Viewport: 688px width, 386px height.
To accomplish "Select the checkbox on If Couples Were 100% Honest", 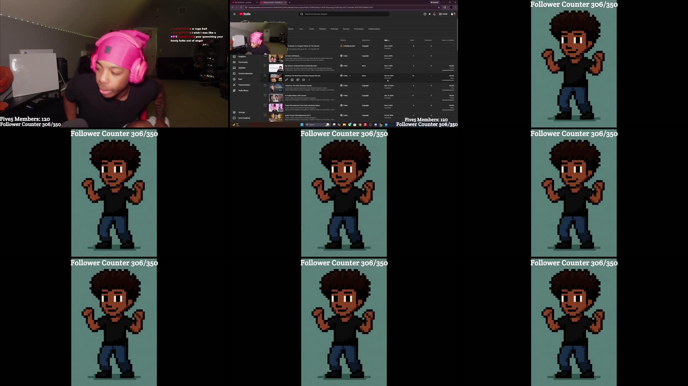I will pyautogui.click(x=265, y=96).
